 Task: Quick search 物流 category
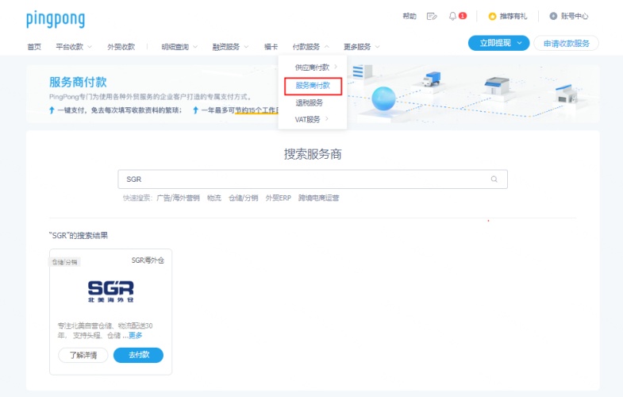coord(214,198)
